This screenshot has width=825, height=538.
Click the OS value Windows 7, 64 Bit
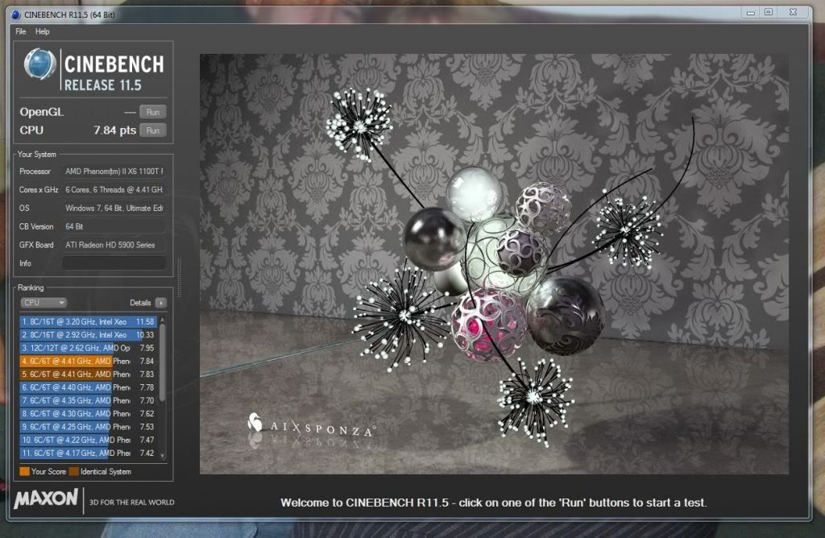click(114, 208)
